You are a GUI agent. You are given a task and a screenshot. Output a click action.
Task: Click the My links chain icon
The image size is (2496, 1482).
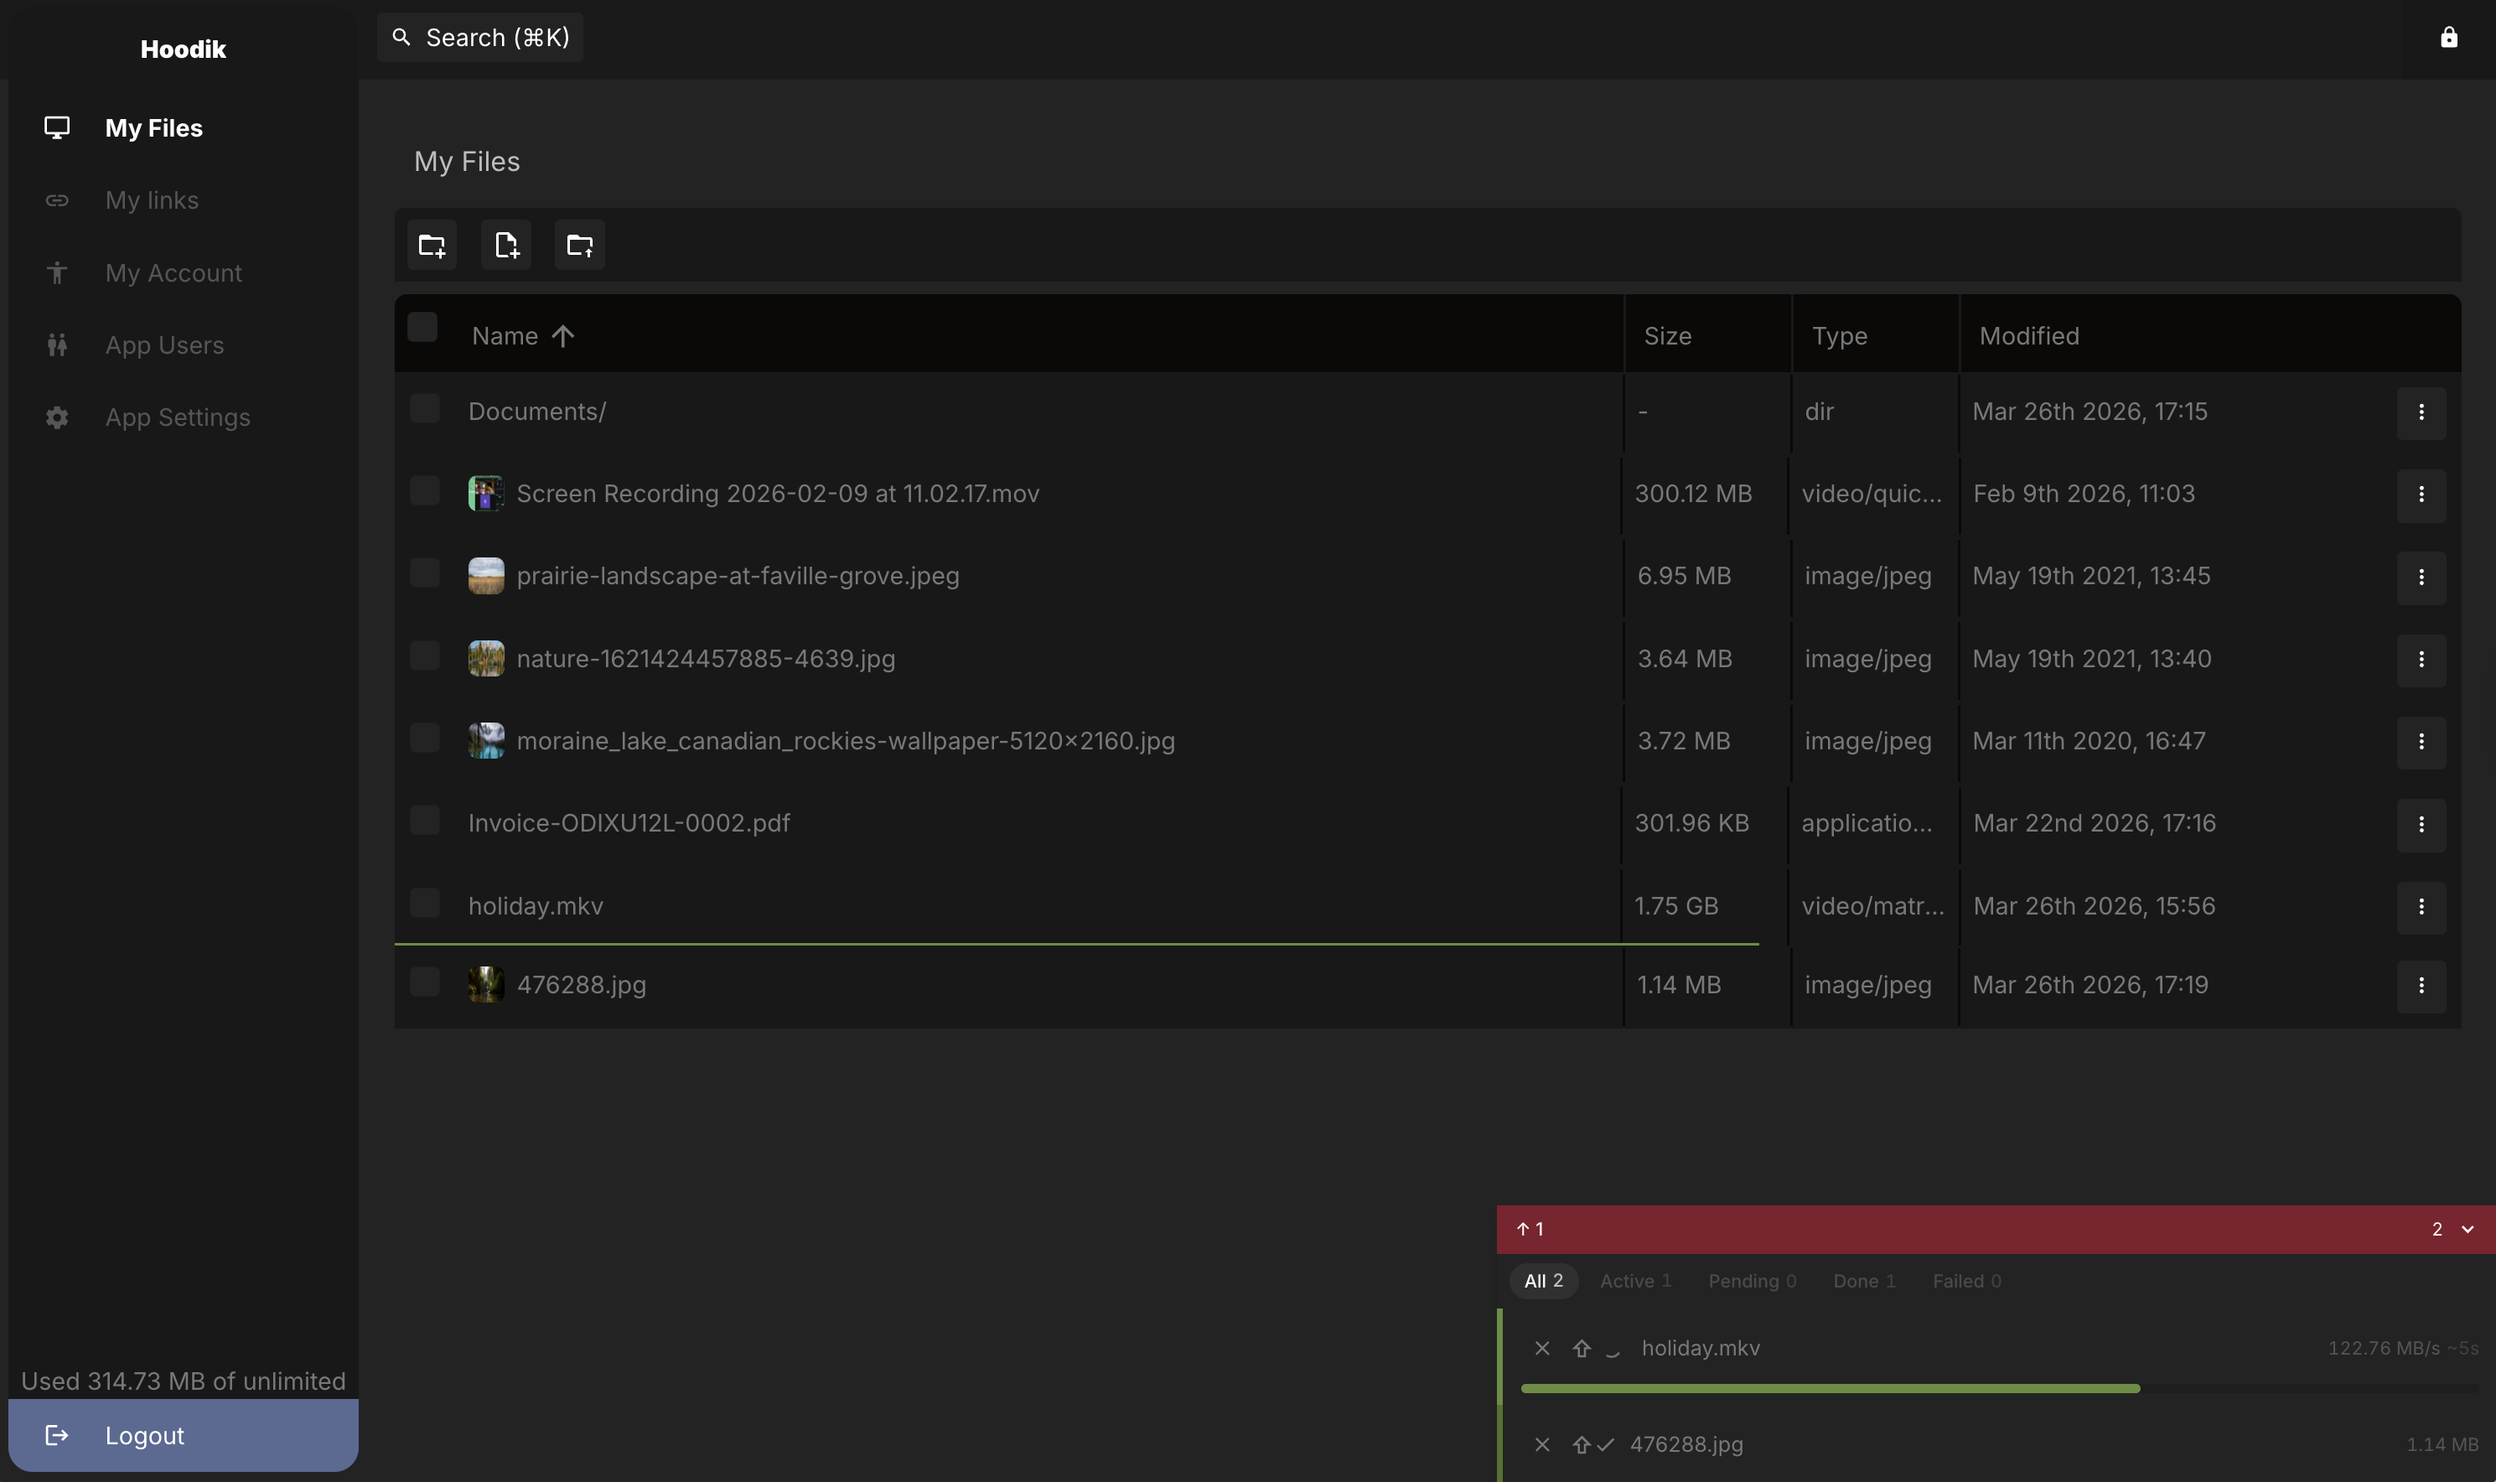tap(57, 200)
